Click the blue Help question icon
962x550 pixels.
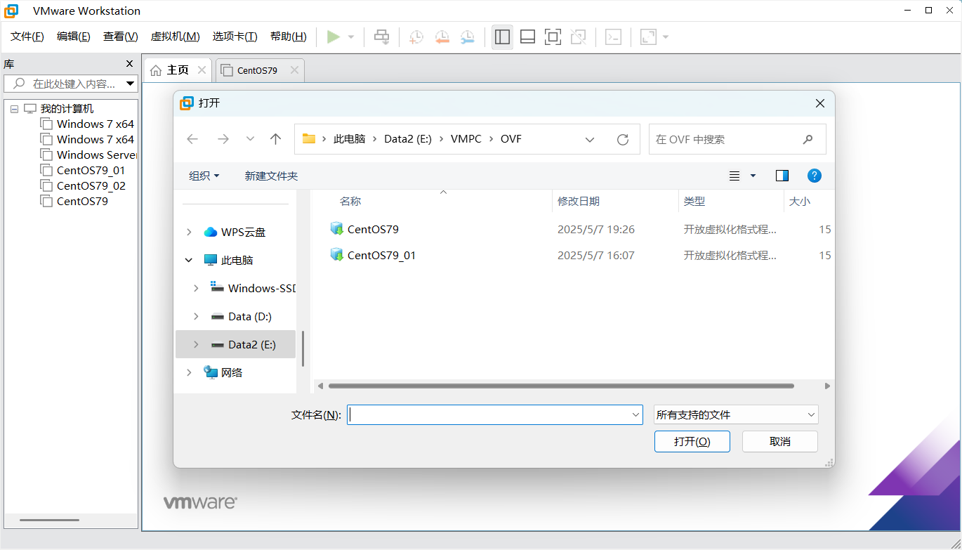coord(815,176)
